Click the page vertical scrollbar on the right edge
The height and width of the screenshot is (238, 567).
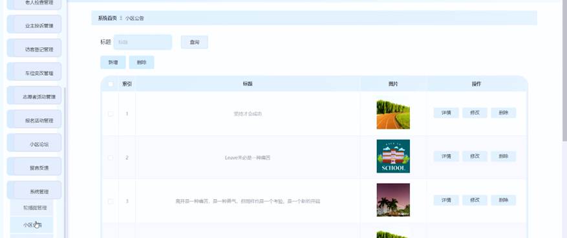[565, 70]
